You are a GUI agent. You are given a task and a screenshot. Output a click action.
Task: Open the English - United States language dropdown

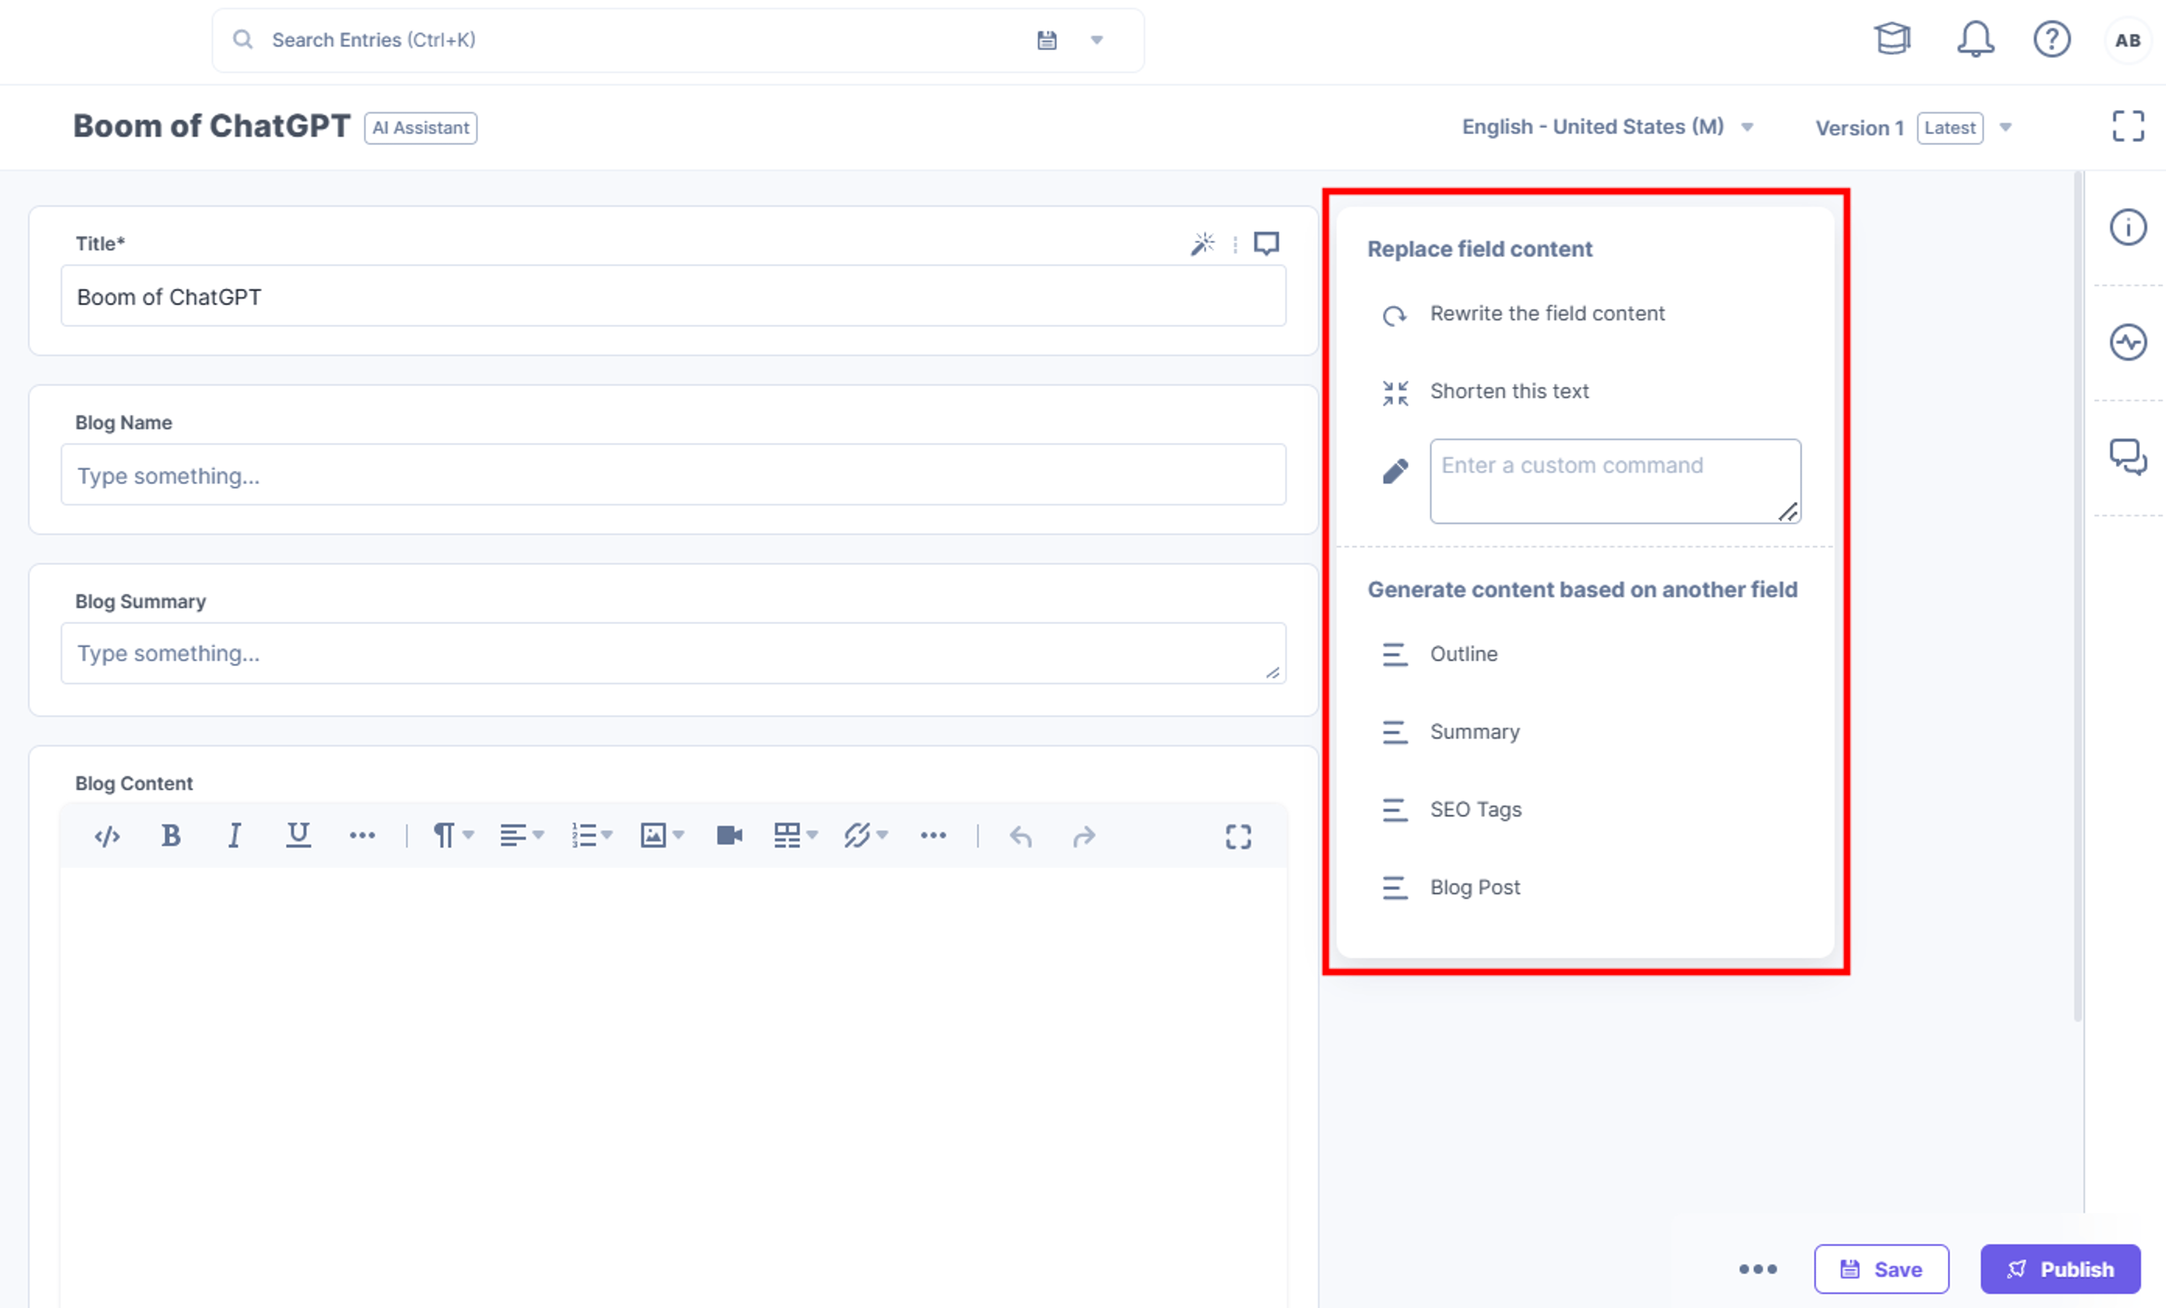pos(1608,127)
